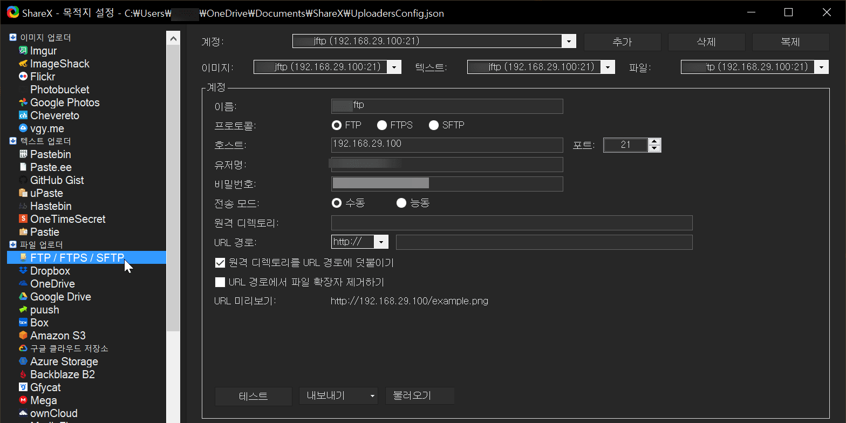Open the 파일 account dropdown

pos(822,67)
